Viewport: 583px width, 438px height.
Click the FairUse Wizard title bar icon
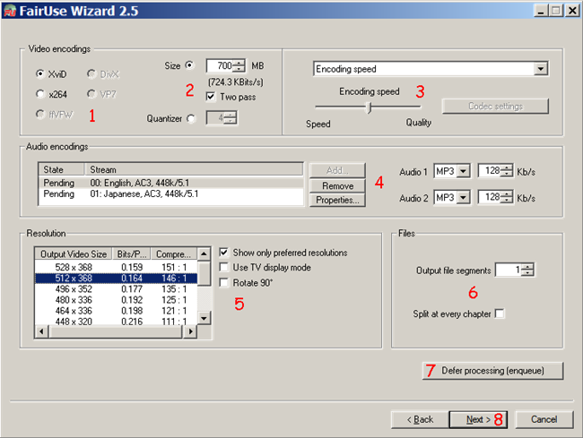[x=10, y=11]
